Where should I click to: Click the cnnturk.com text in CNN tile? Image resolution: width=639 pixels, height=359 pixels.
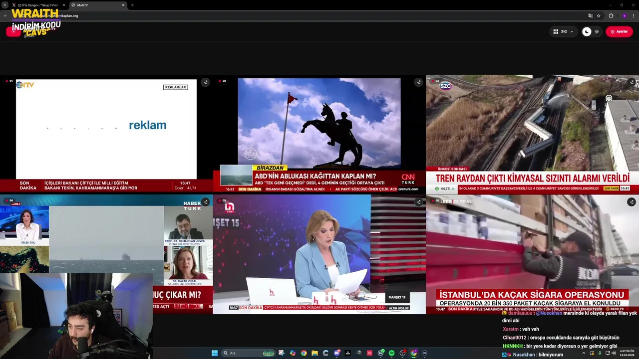(408, 189)
